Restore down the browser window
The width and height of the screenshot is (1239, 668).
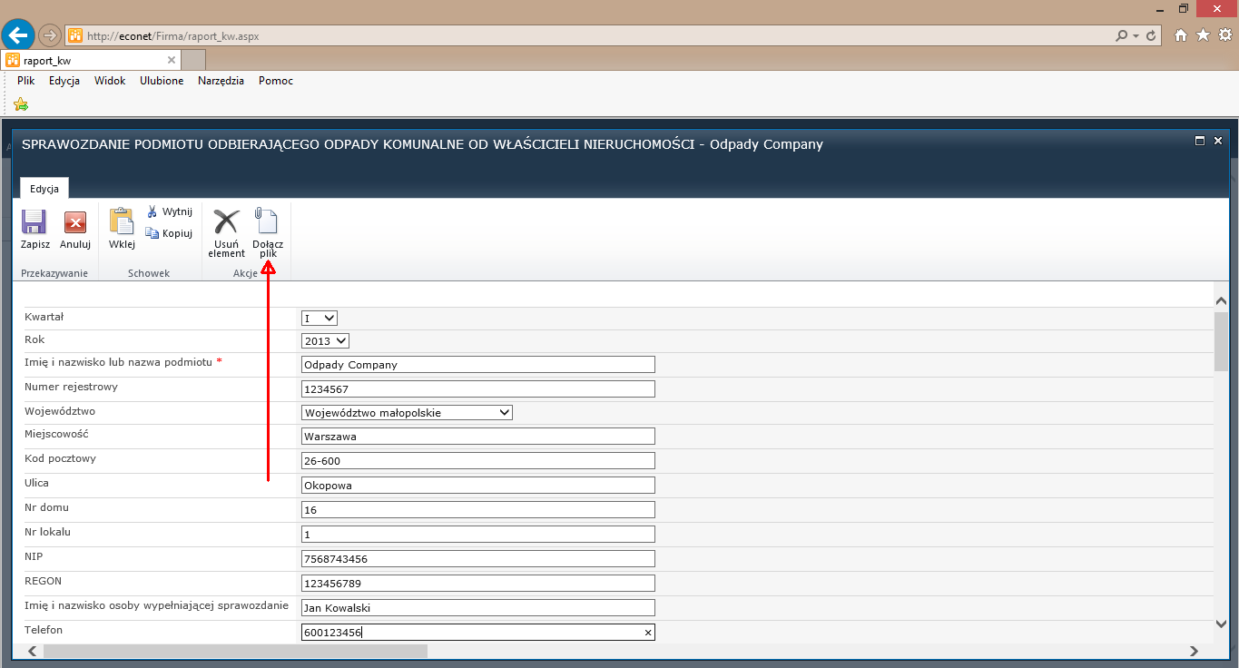[x=1183, y=8]
